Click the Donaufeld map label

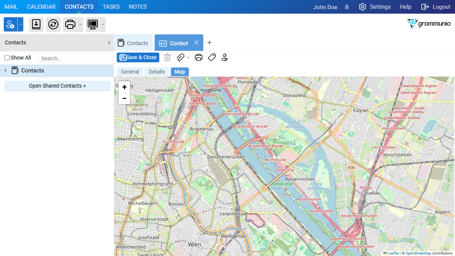(x=294, y=96)
